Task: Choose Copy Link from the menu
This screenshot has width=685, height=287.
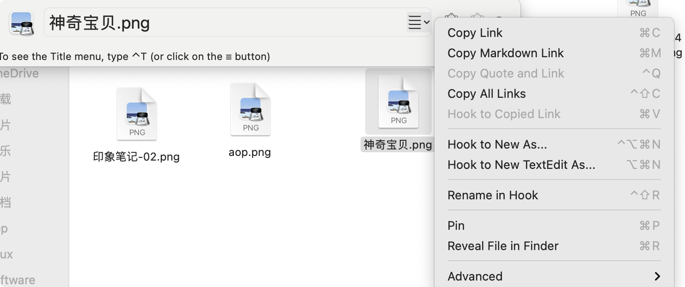Action: pyautogui.click(x=475, y=33)
